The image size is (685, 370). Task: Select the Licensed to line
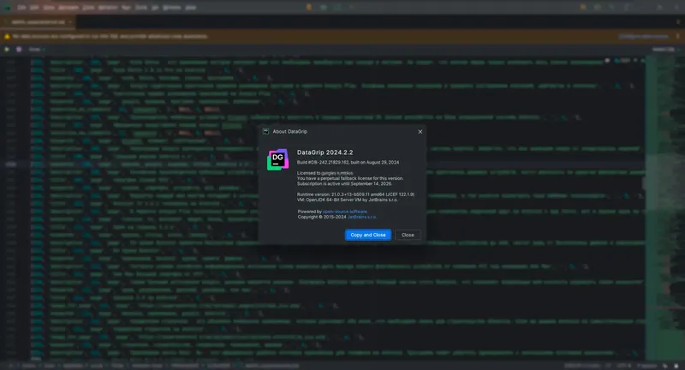[x=325, y=173]
